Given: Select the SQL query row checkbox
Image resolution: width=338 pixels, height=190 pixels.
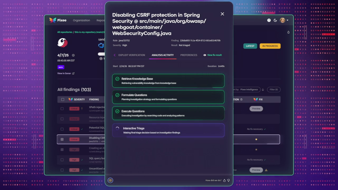Looking at the screenshot, I should 62,160.
